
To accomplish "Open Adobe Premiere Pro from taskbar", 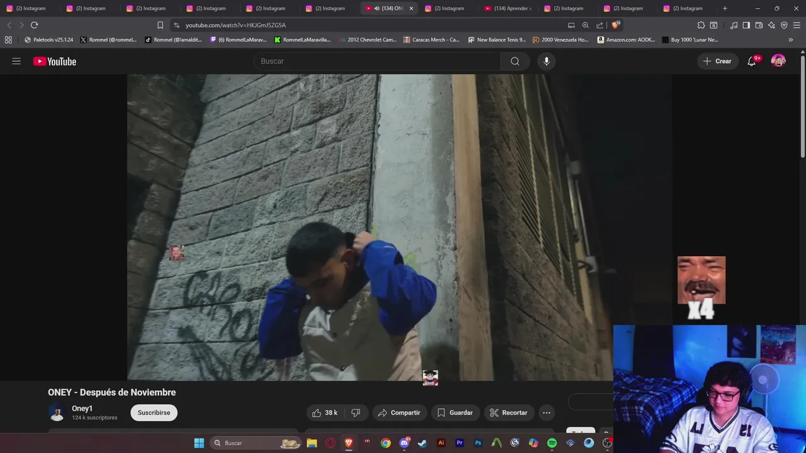I will (x=460, y=443).
